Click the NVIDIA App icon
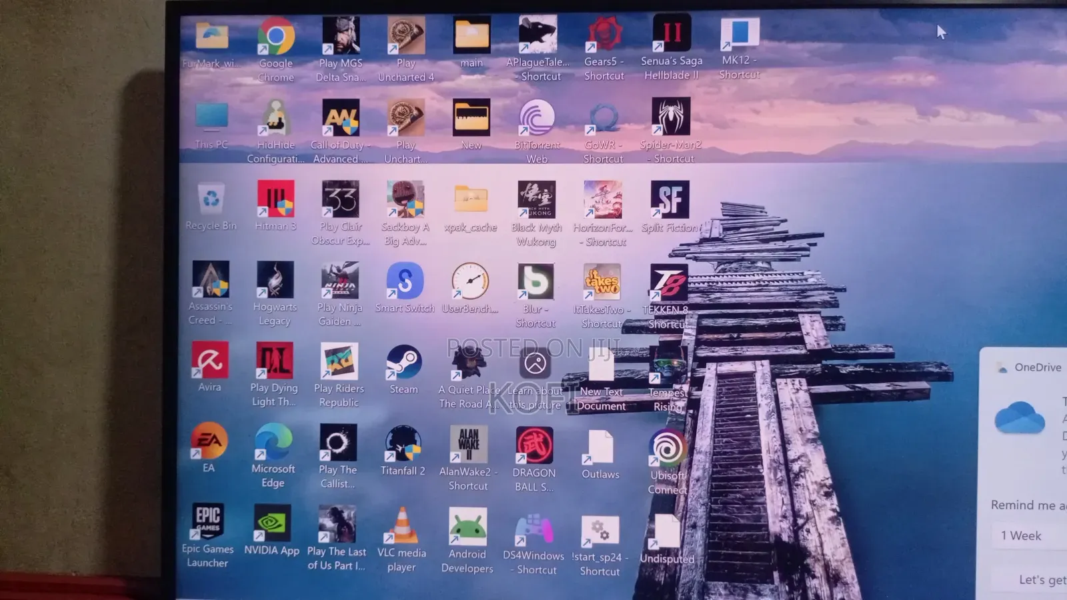 pos(272,523)
